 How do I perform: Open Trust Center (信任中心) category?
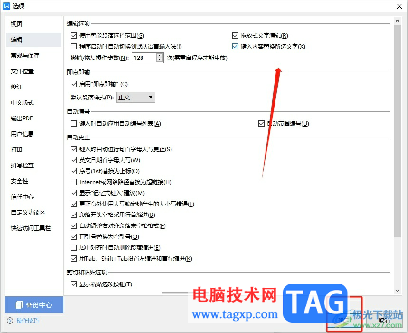(33, 197)
